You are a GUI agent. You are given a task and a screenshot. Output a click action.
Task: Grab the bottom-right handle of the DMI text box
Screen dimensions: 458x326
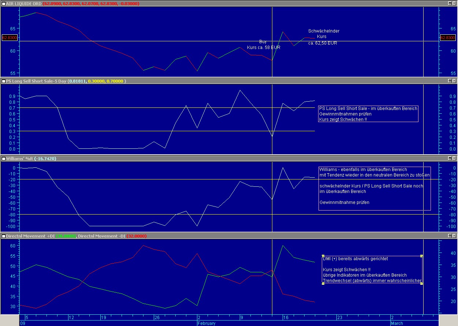click(x=422, y=284)
